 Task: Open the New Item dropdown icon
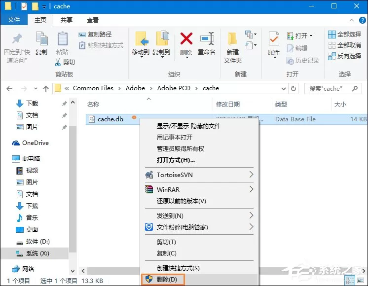point(251,35)
